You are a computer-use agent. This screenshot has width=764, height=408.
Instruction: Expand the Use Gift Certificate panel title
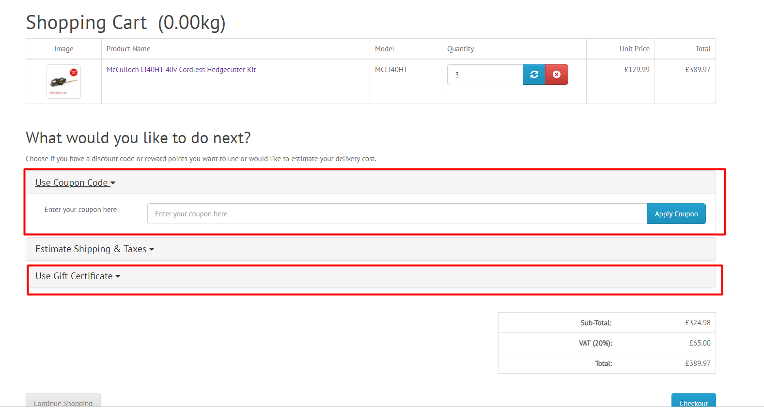click(74, 276)
